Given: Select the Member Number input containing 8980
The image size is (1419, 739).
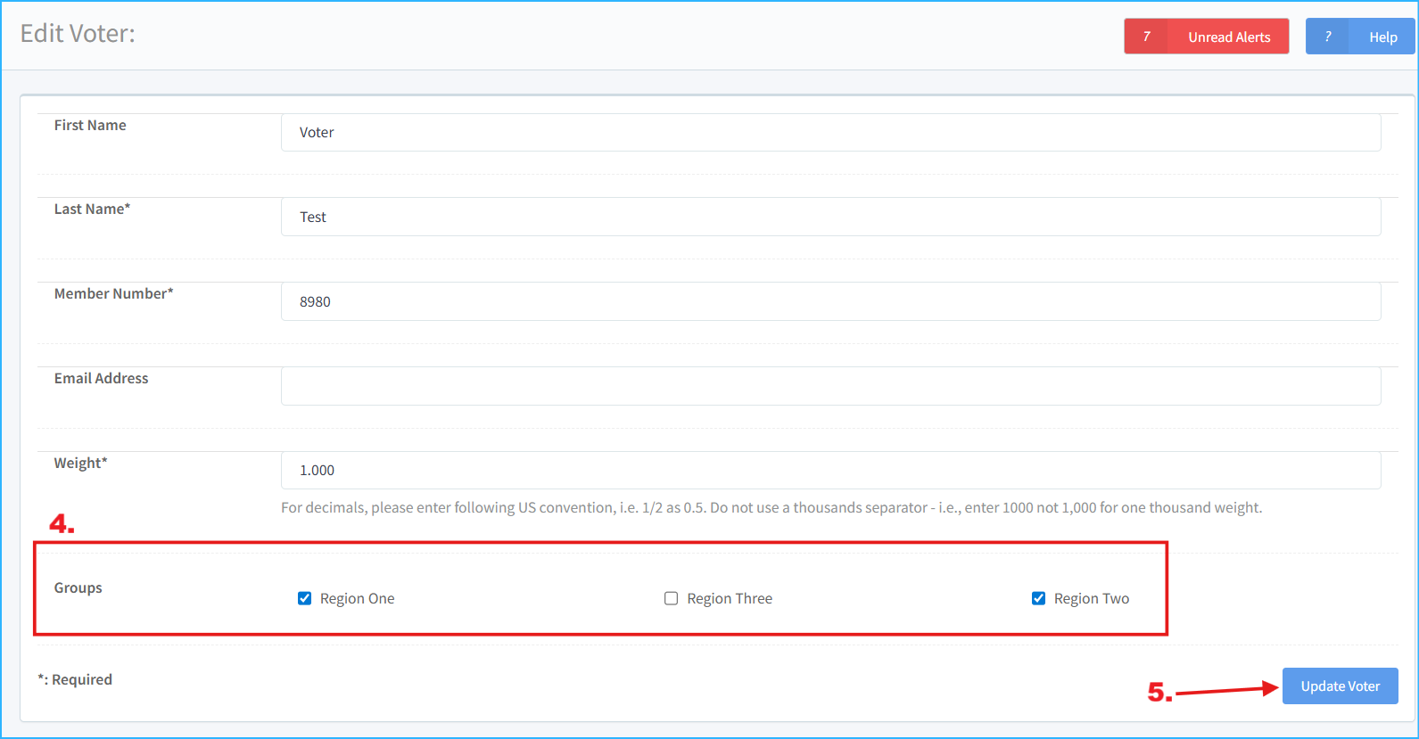Looking at the screenshot, I should [829, 301].
